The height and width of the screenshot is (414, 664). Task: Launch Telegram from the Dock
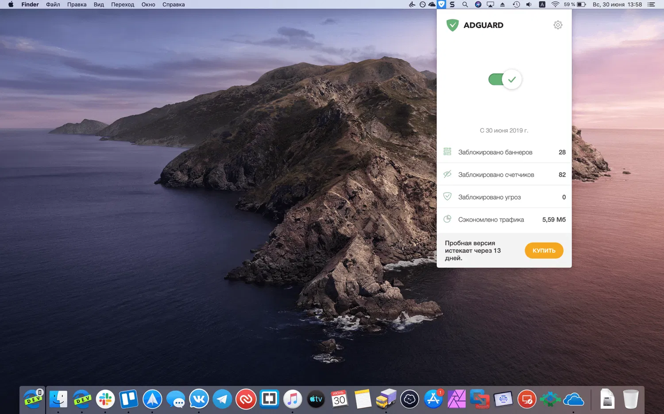(222, 399)
